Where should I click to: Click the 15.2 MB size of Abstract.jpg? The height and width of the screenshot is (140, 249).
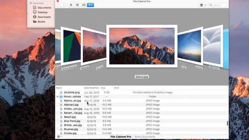coord(107,105)
